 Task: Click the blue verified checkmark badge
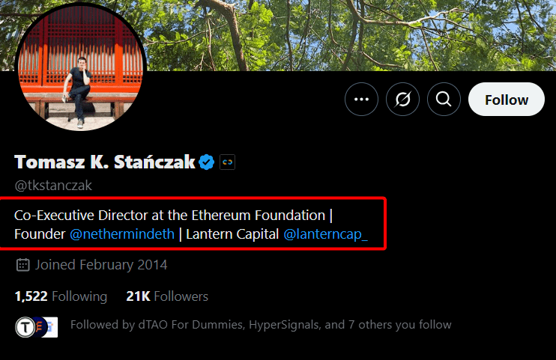coord(206,162)
